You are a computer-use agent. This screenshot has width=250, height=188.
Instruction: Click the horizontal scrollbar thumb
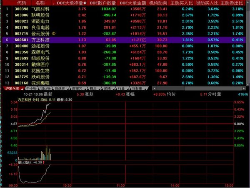click(x=170, y=88)
